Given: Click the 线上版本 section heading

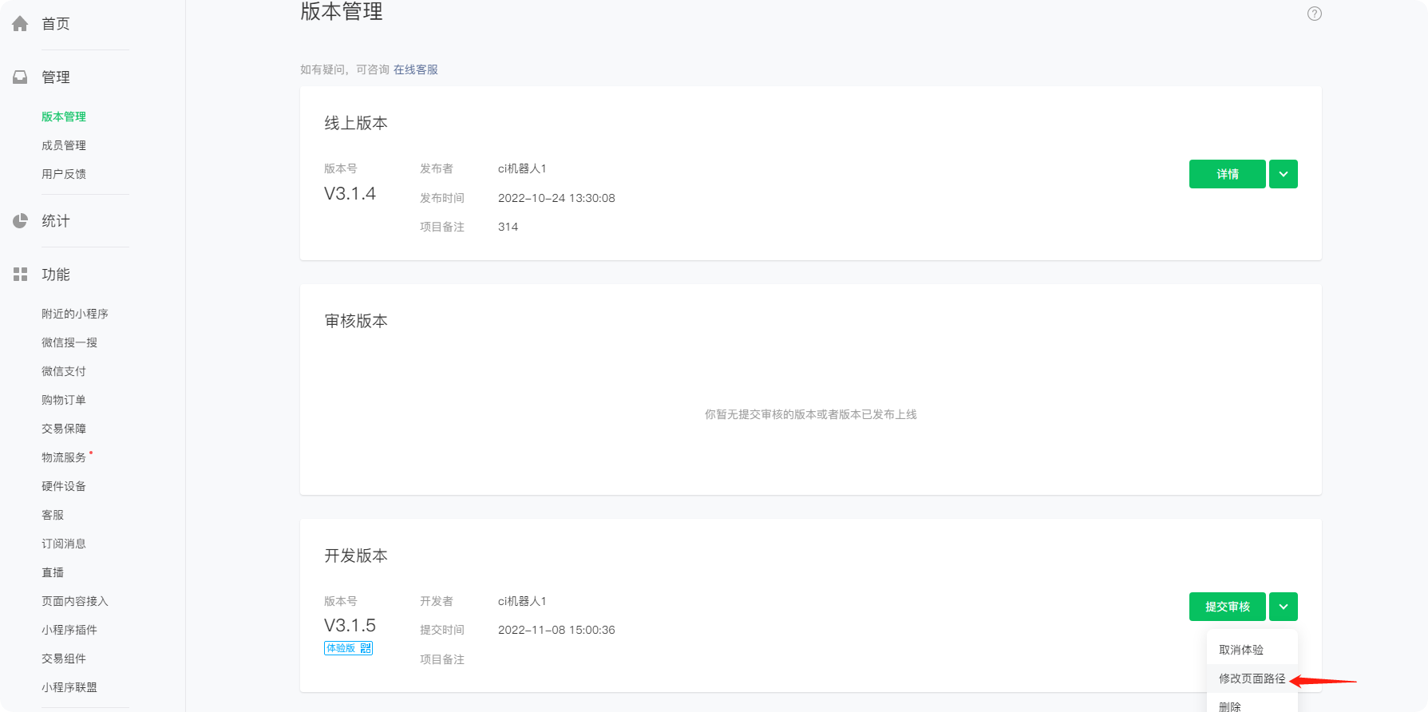Looking at the screenshot, I should tap(356, 123).
